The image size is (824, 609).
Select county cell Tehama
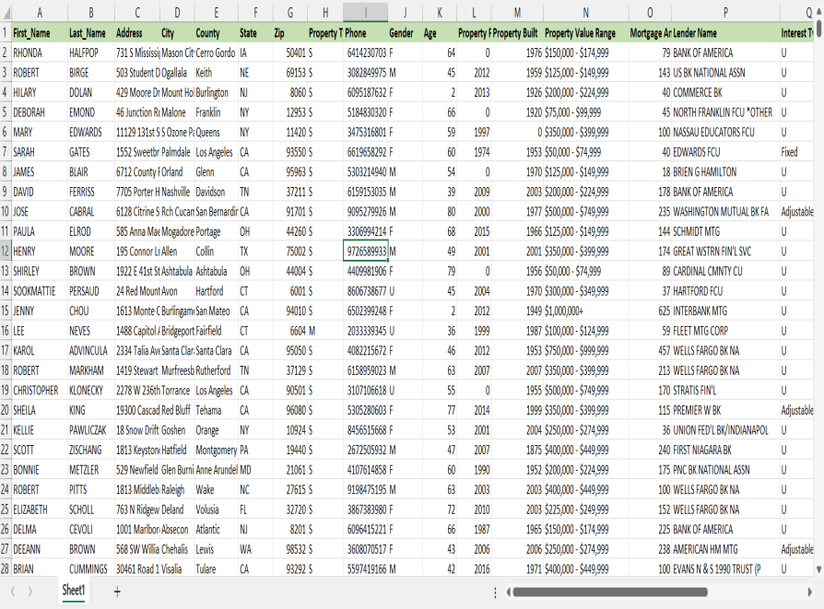click(x=216, y=410)
